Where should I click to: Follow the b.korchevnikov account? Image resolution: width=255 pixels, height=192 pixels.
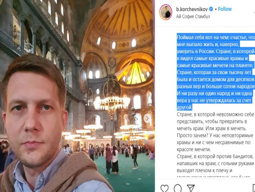225,9
